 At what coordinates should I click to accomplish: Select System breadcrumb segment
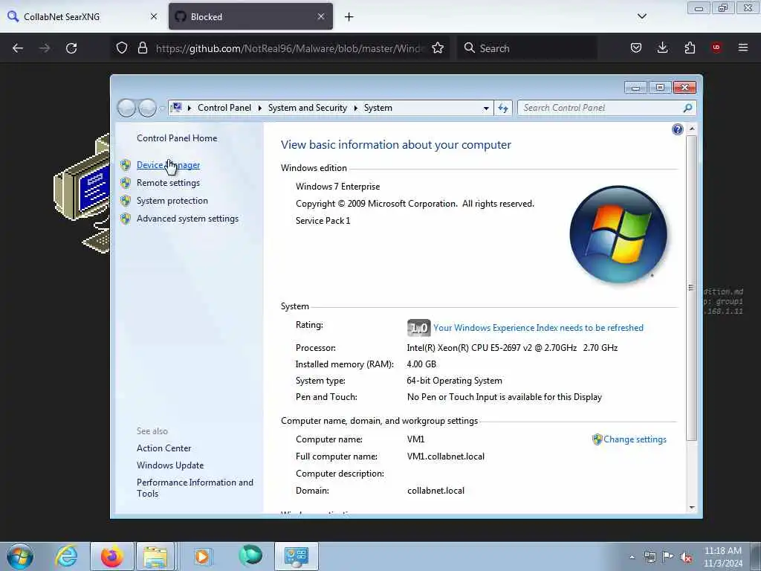pyautogui.click(x=378, y=108)
